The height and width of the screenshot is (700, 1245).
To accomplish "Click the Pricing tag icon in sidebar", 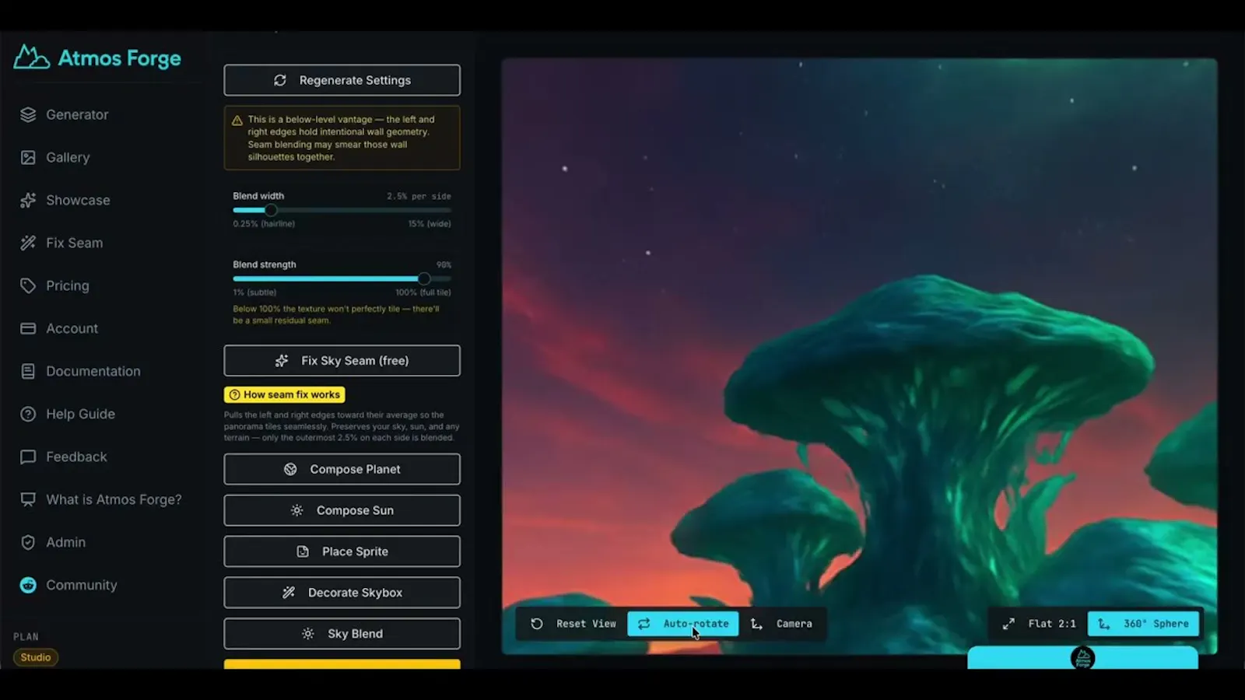I will point(28,285).
